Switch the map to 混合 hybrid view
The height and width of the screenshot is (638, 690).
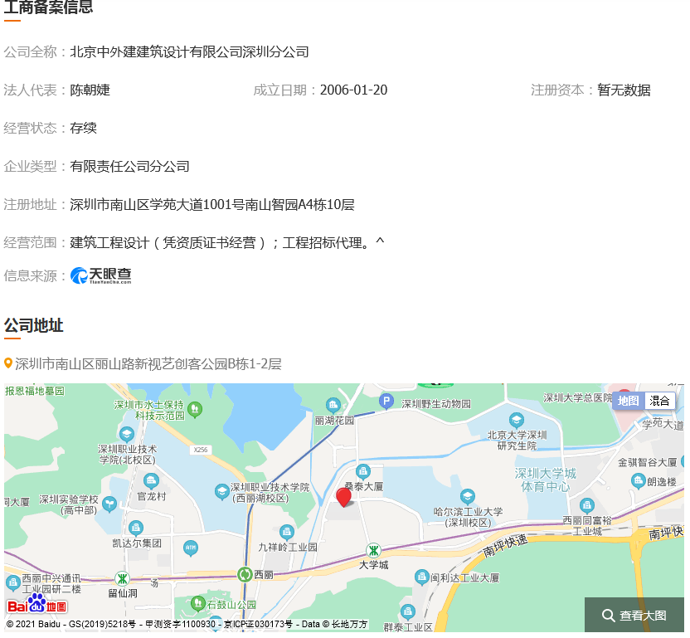[659, 401]
